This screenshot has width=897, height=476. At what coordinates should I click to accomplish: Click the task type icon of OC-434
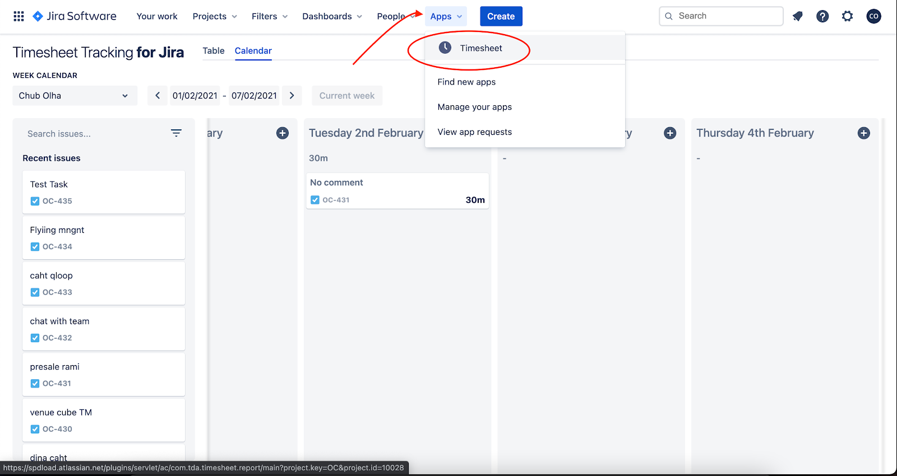35,246
